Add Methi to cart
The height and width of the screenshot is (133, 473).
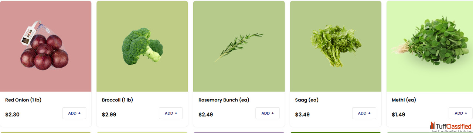(460, 113)
